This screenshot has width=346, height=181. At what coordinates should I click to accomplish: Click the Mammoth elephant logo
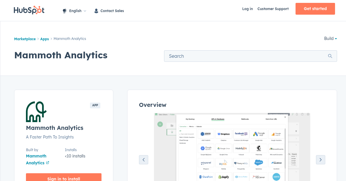(x=36, y=112)
